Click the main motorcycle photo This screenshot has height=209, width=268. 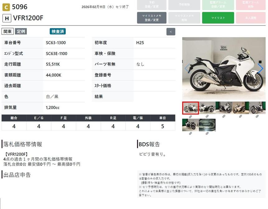(x=223, y=69)
